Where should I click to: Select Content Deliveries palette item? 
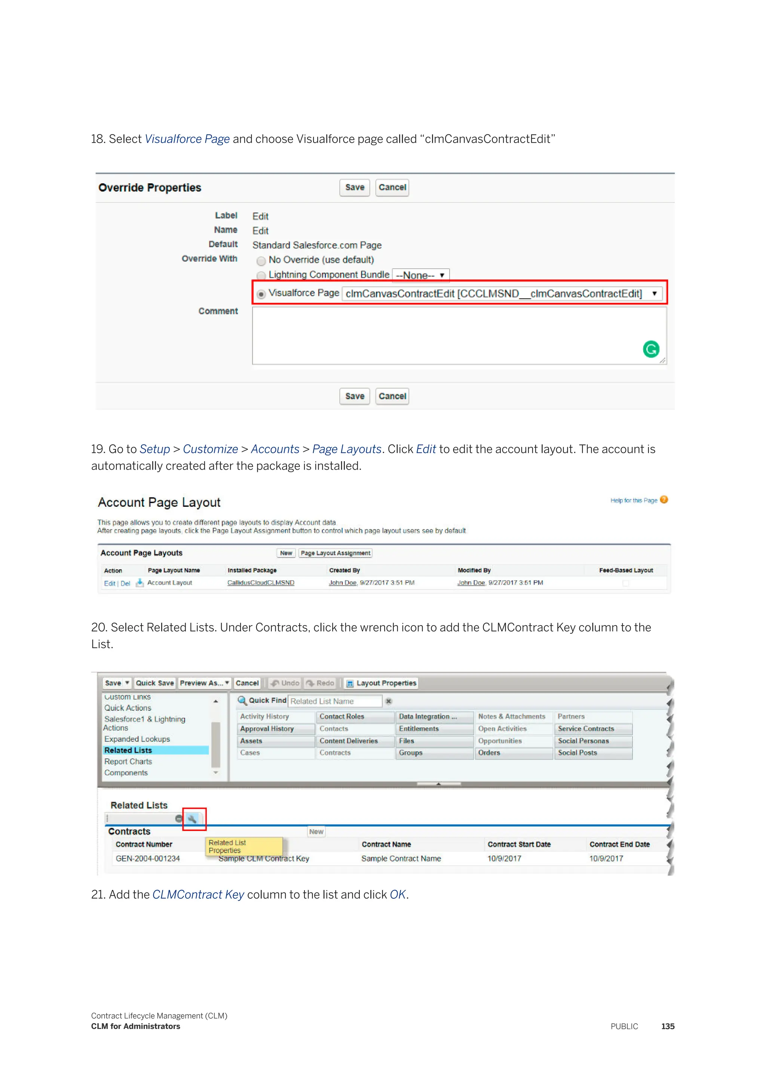(355, 741)
